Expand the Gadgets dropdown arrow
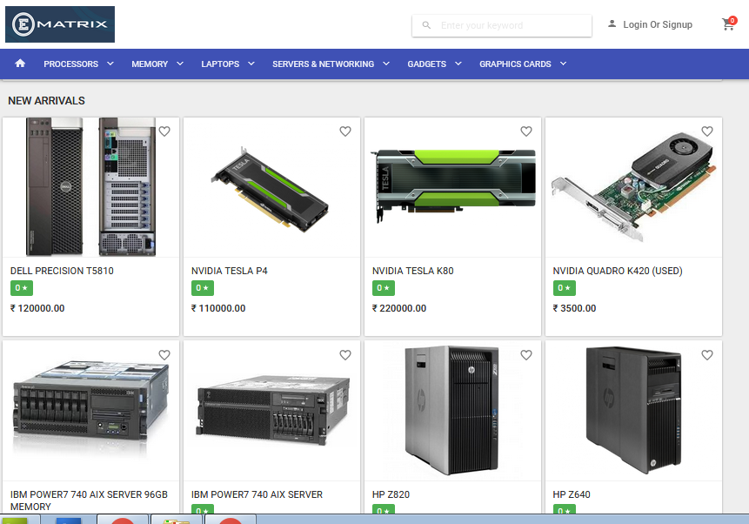749x524 pixels. point(458,64)
